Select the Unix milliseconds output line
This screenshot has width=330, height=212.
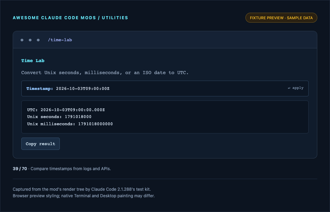(x=70, y=124)
